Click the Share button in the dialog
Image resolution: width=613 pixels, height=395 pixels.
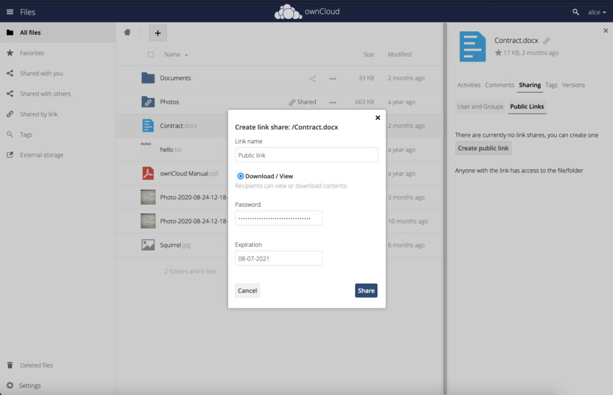click(366, 290)
